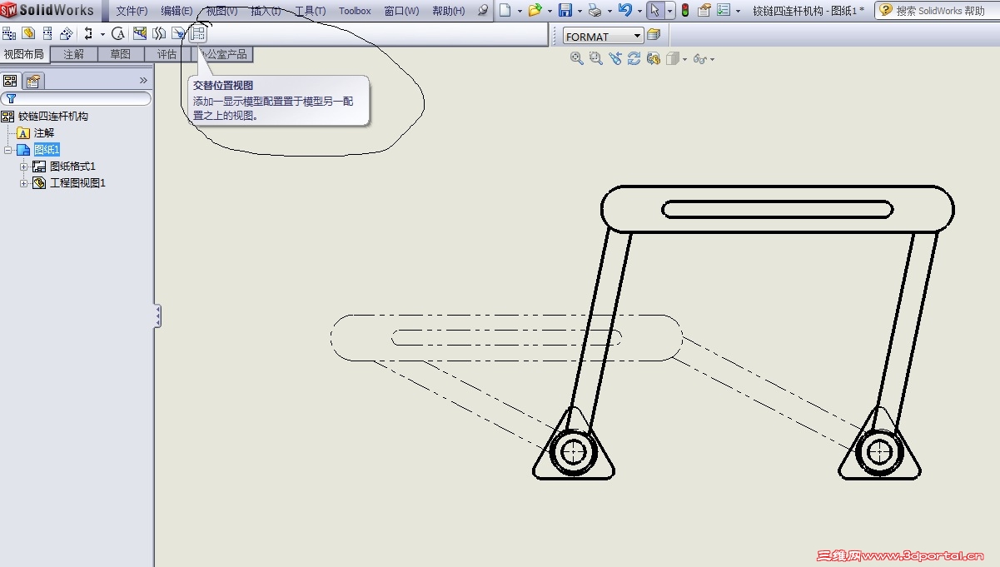Image resolution: width=1000 pixels, height=567 pixels.
Task: Click the Zoom to Fit icon
Action: [x=576, y=58]
